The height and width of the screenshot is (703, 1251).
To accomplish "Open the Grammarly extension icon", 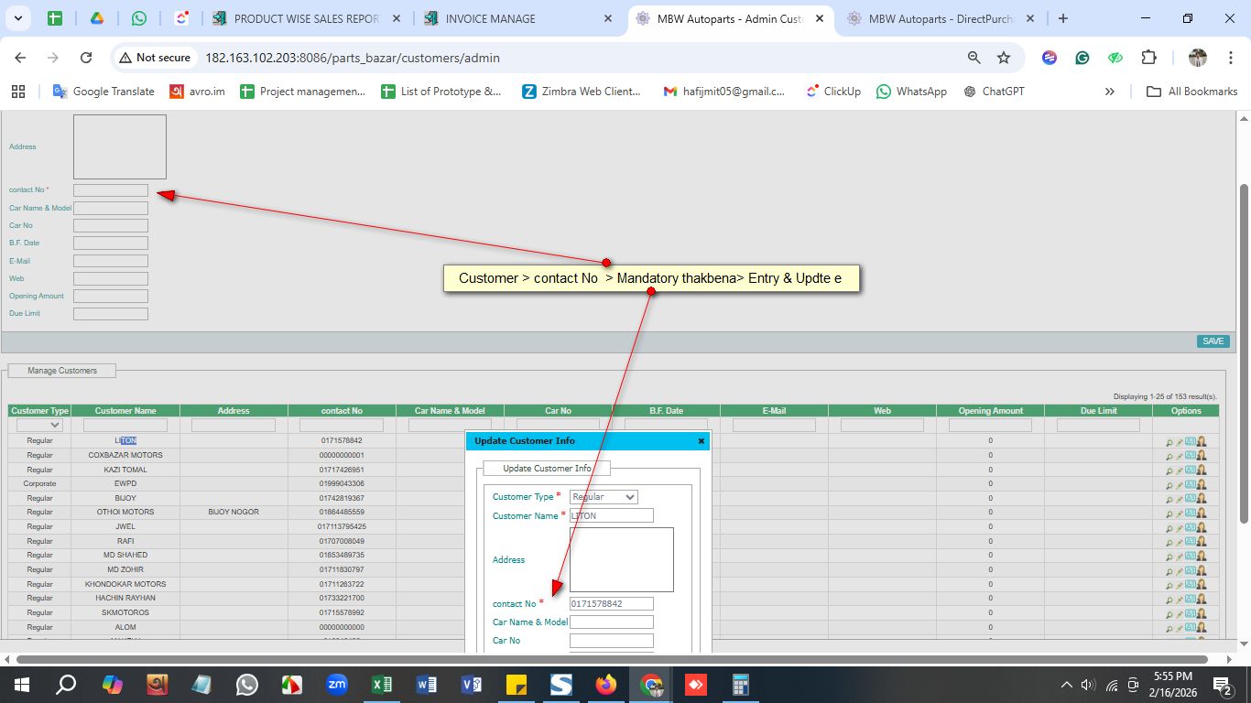I will [1082, 58].
